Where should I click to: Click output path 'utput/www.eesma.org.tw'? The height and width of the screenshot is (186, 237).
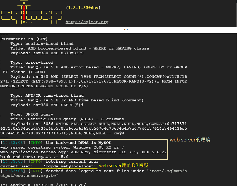point(29,176)
